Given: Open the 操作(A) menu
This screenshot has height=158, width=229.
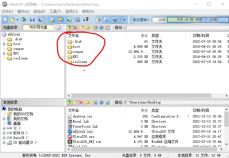Looking at the screenshot, I should [23, 12].
